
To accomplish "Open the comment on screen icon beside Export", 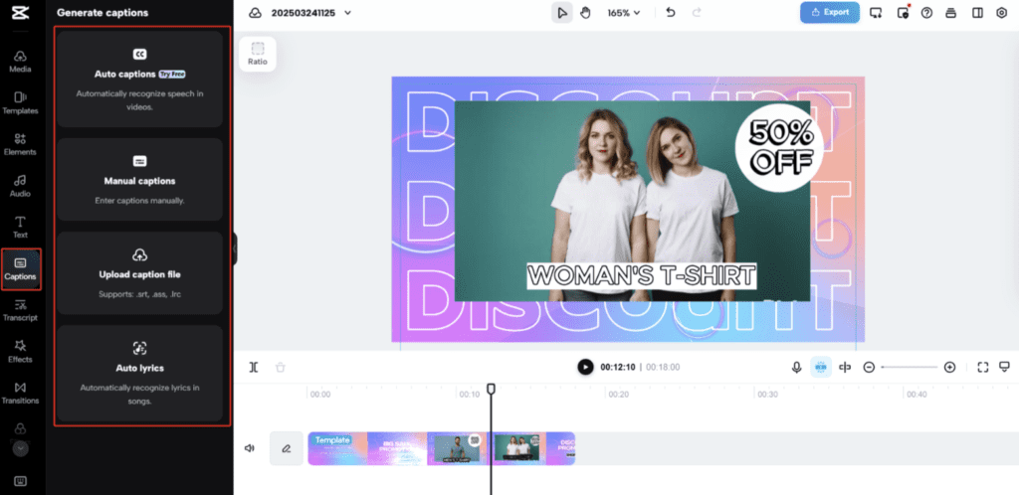I will coord(876,12).
